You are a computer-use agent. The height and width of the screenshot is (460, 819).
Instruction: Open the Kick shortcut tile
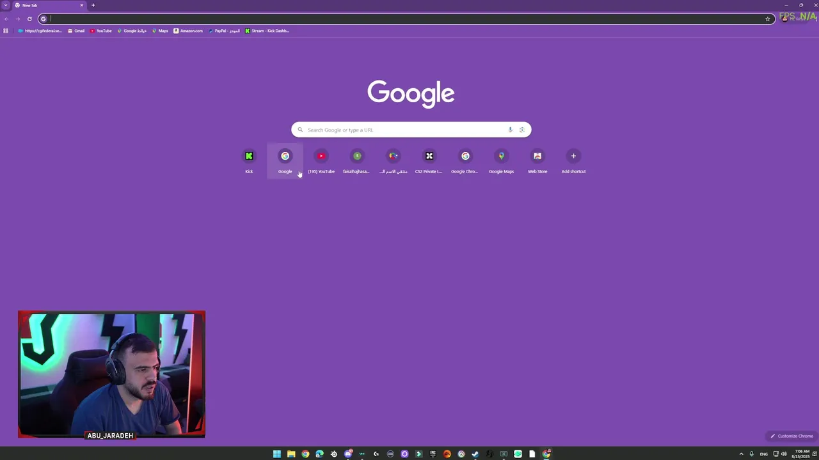click(249, 160)
